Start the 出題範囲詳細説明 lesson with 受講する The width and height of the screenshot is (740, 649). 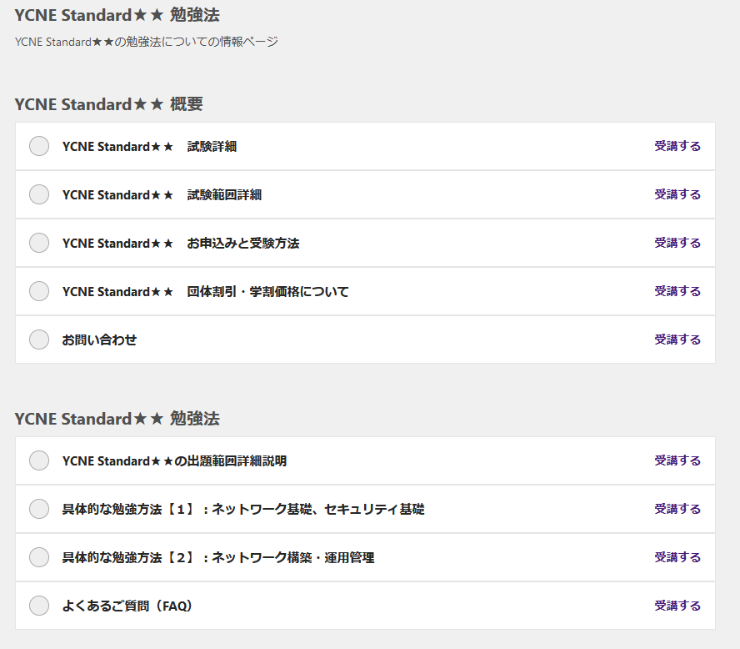[x=677, y=460]
